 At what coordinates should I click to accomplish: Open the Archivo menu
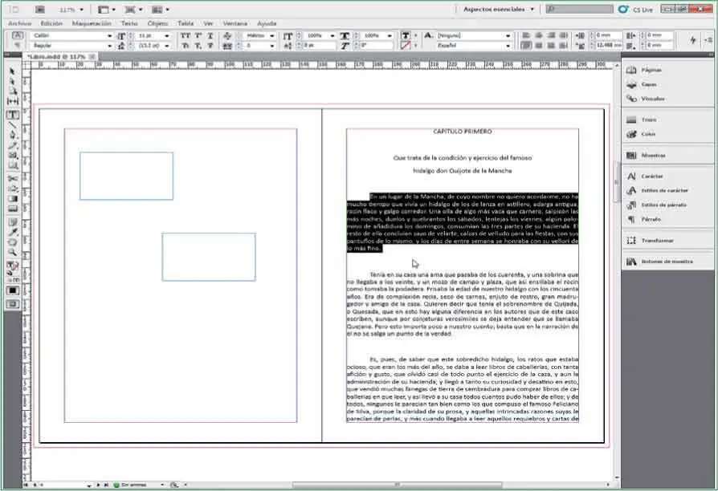(20, 23)
